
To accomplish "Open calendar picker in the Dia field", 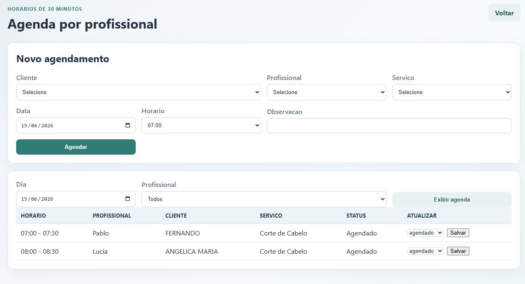I will tap(127, 199).
